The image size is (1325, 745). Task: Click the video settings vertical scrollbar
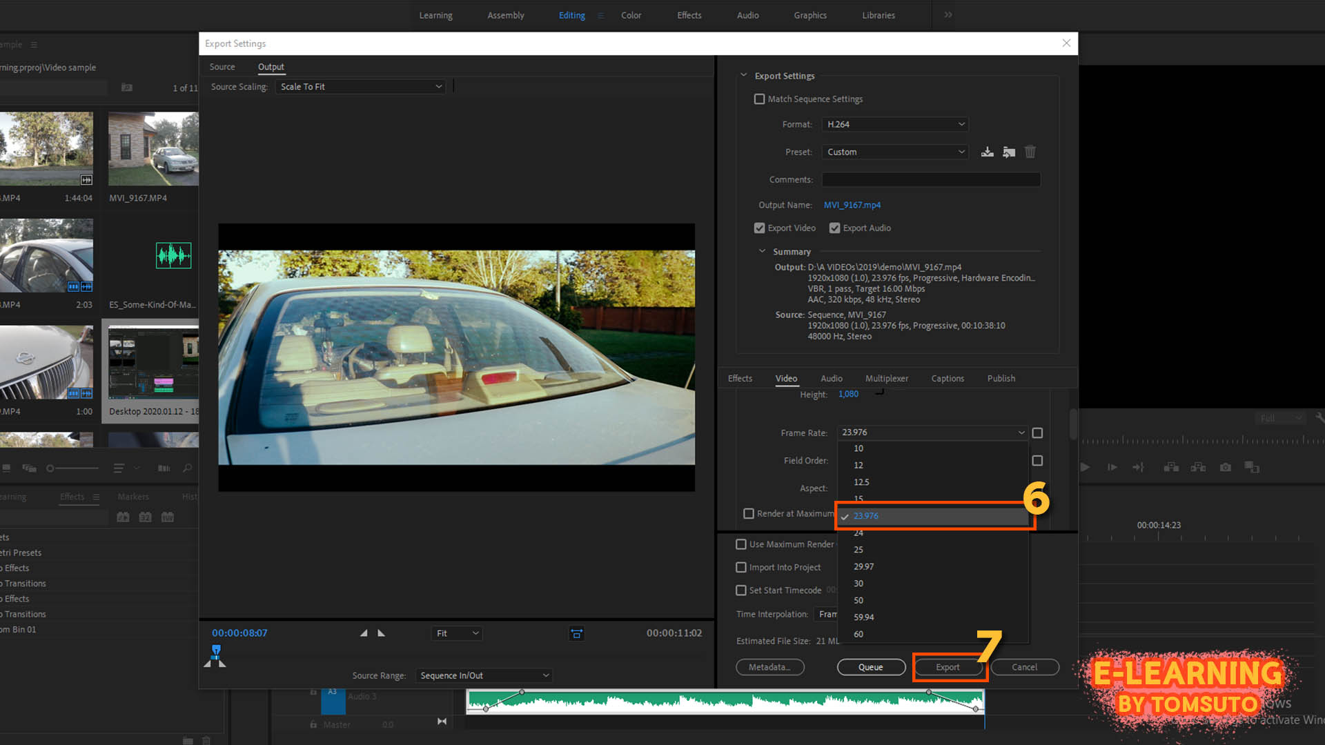tap(1073, 424)
